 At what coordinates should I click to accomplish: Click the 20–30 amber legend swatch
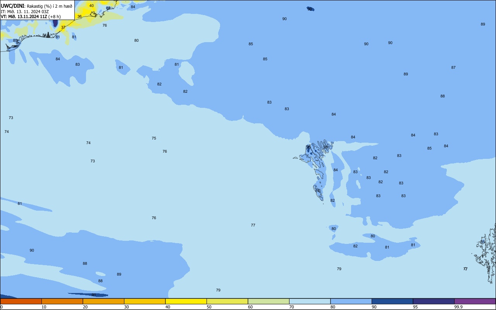[x=103, y=301]
